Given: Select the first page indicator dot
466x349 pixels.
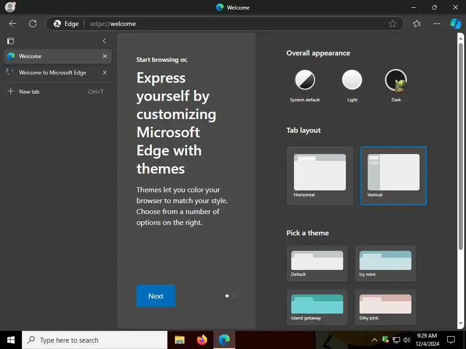Looking at the screenshot, I should point(227,295).
